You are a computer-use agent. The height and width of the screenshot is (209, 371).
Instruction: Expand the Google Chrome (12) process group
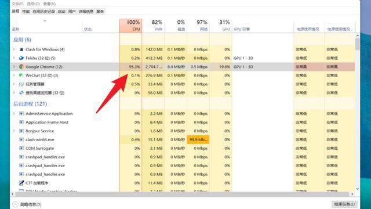pyautogui.click(x=14, y=67)
